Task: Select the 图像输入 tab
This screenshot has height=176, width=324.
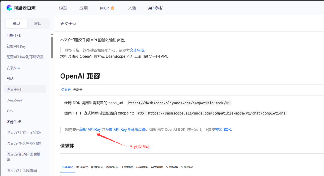Action: point(97,167)
